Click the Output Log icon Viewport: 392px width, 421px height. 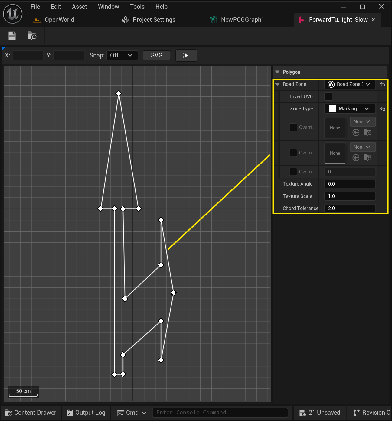click(x=70, y=413)
